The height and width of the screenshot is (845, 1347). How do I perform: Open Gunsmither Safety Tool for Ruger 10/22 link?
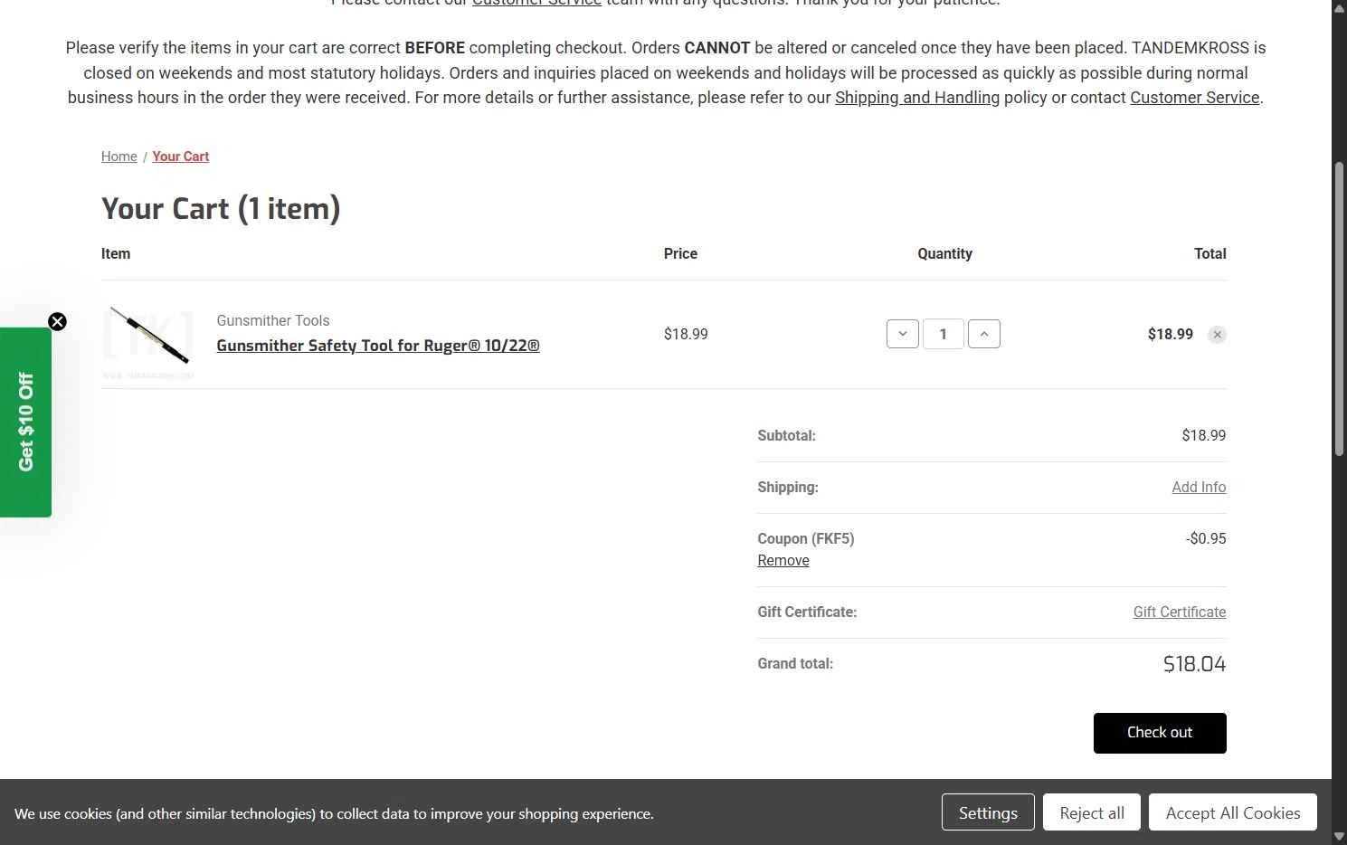(378, 346)
